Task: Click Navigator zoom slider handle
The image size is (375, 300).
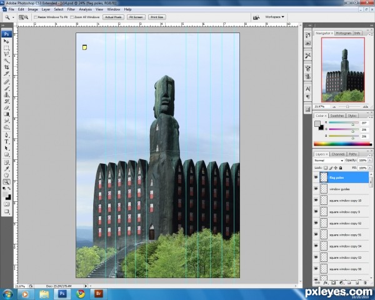Action: 347,106
